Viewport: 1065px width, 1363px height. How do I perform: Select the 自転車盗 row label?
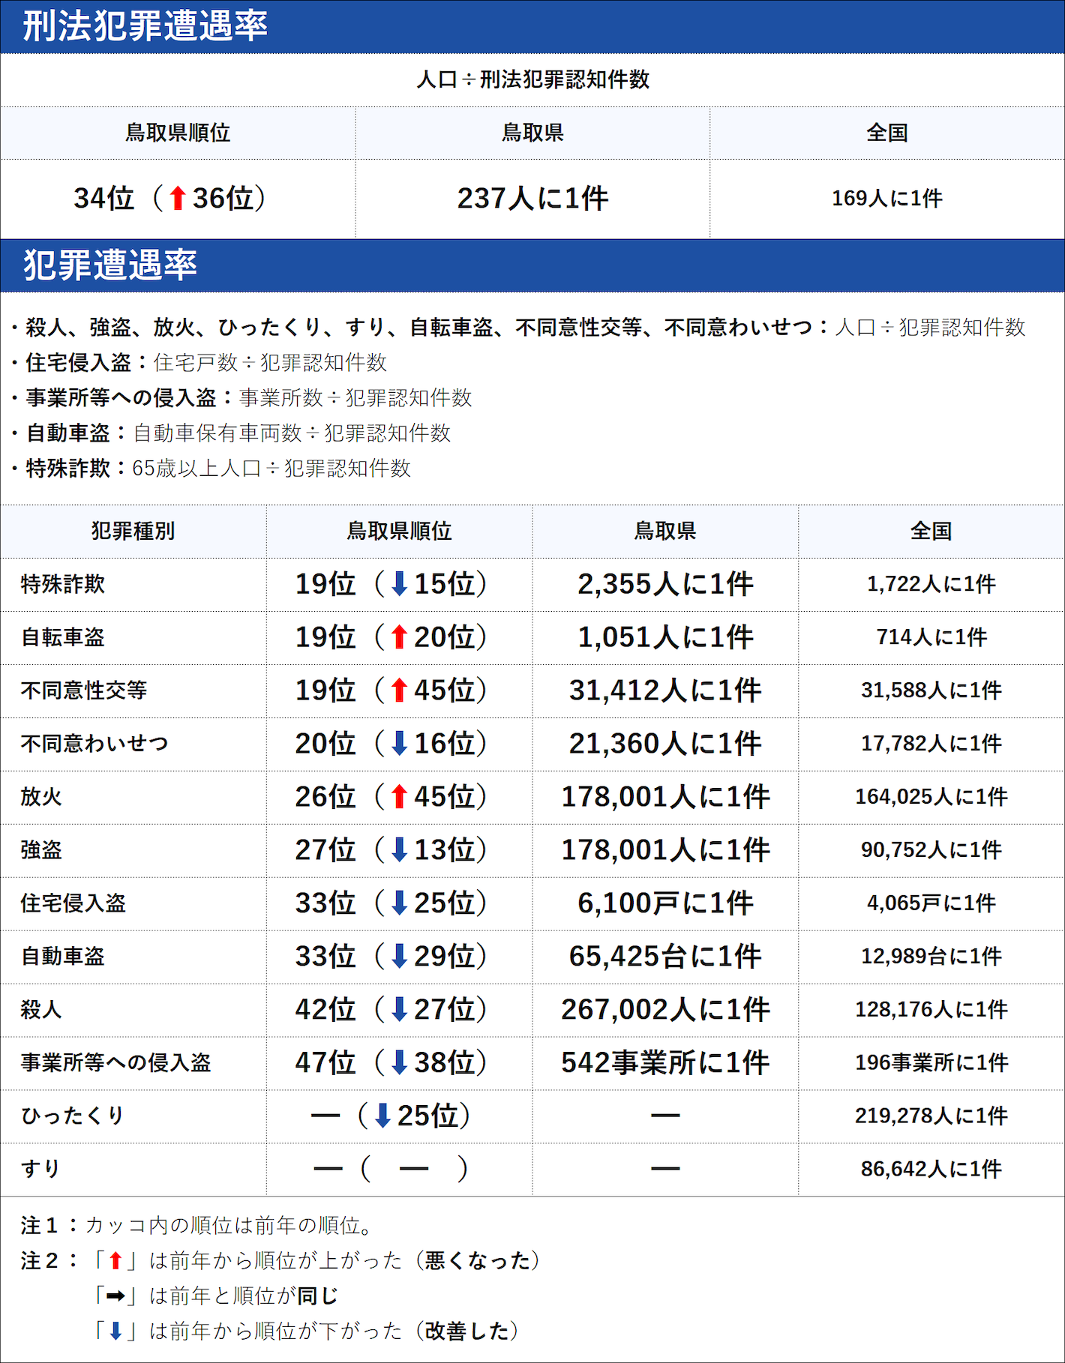[x=63, y=637]
